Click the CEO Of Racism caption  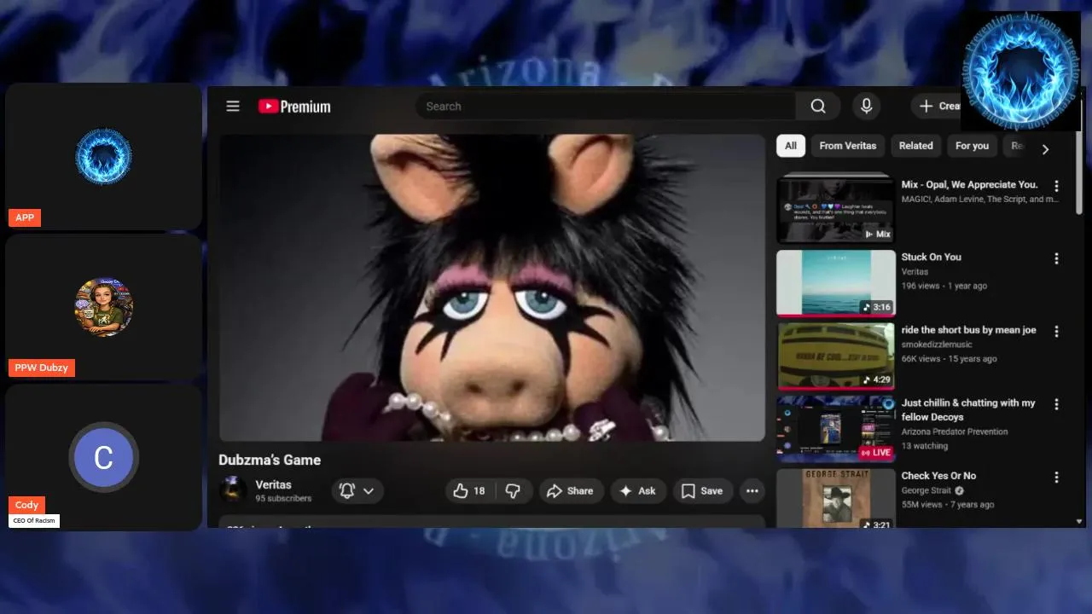[34, 520]
